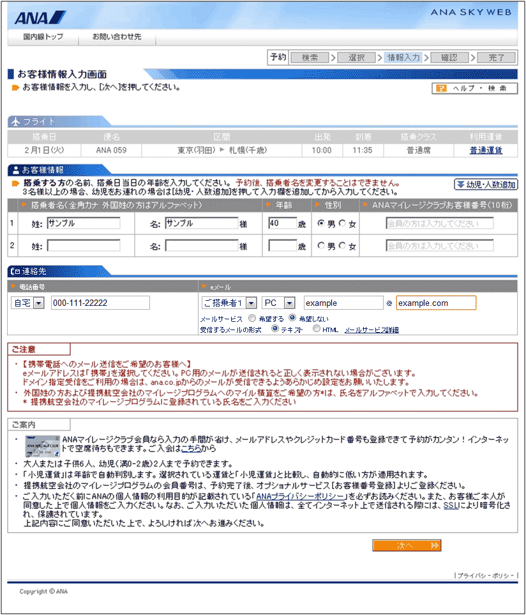Click passenger 2 given name field

click(x=202, y=246)
